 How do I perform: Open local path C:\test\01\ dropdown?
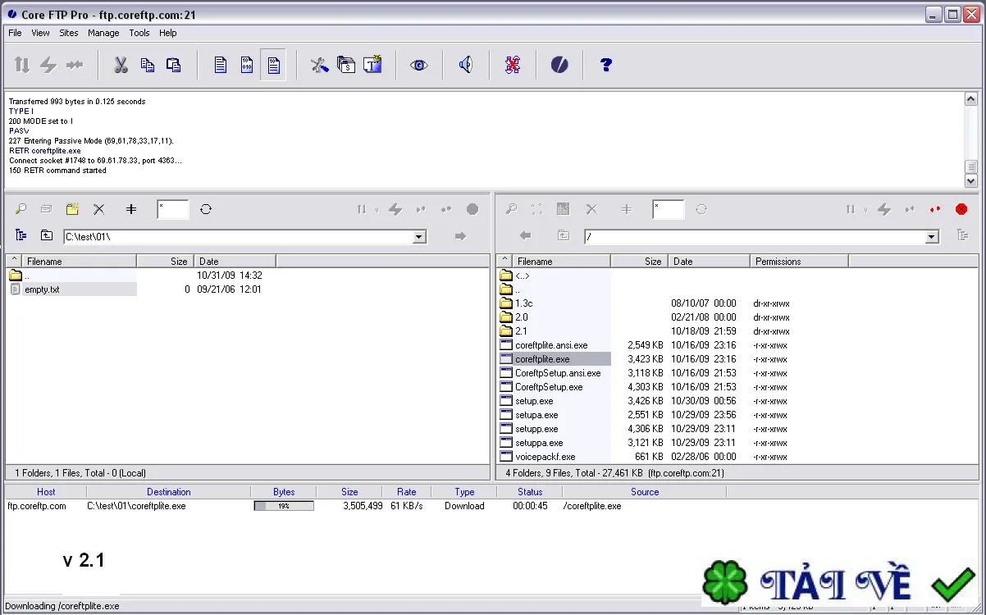419,237
